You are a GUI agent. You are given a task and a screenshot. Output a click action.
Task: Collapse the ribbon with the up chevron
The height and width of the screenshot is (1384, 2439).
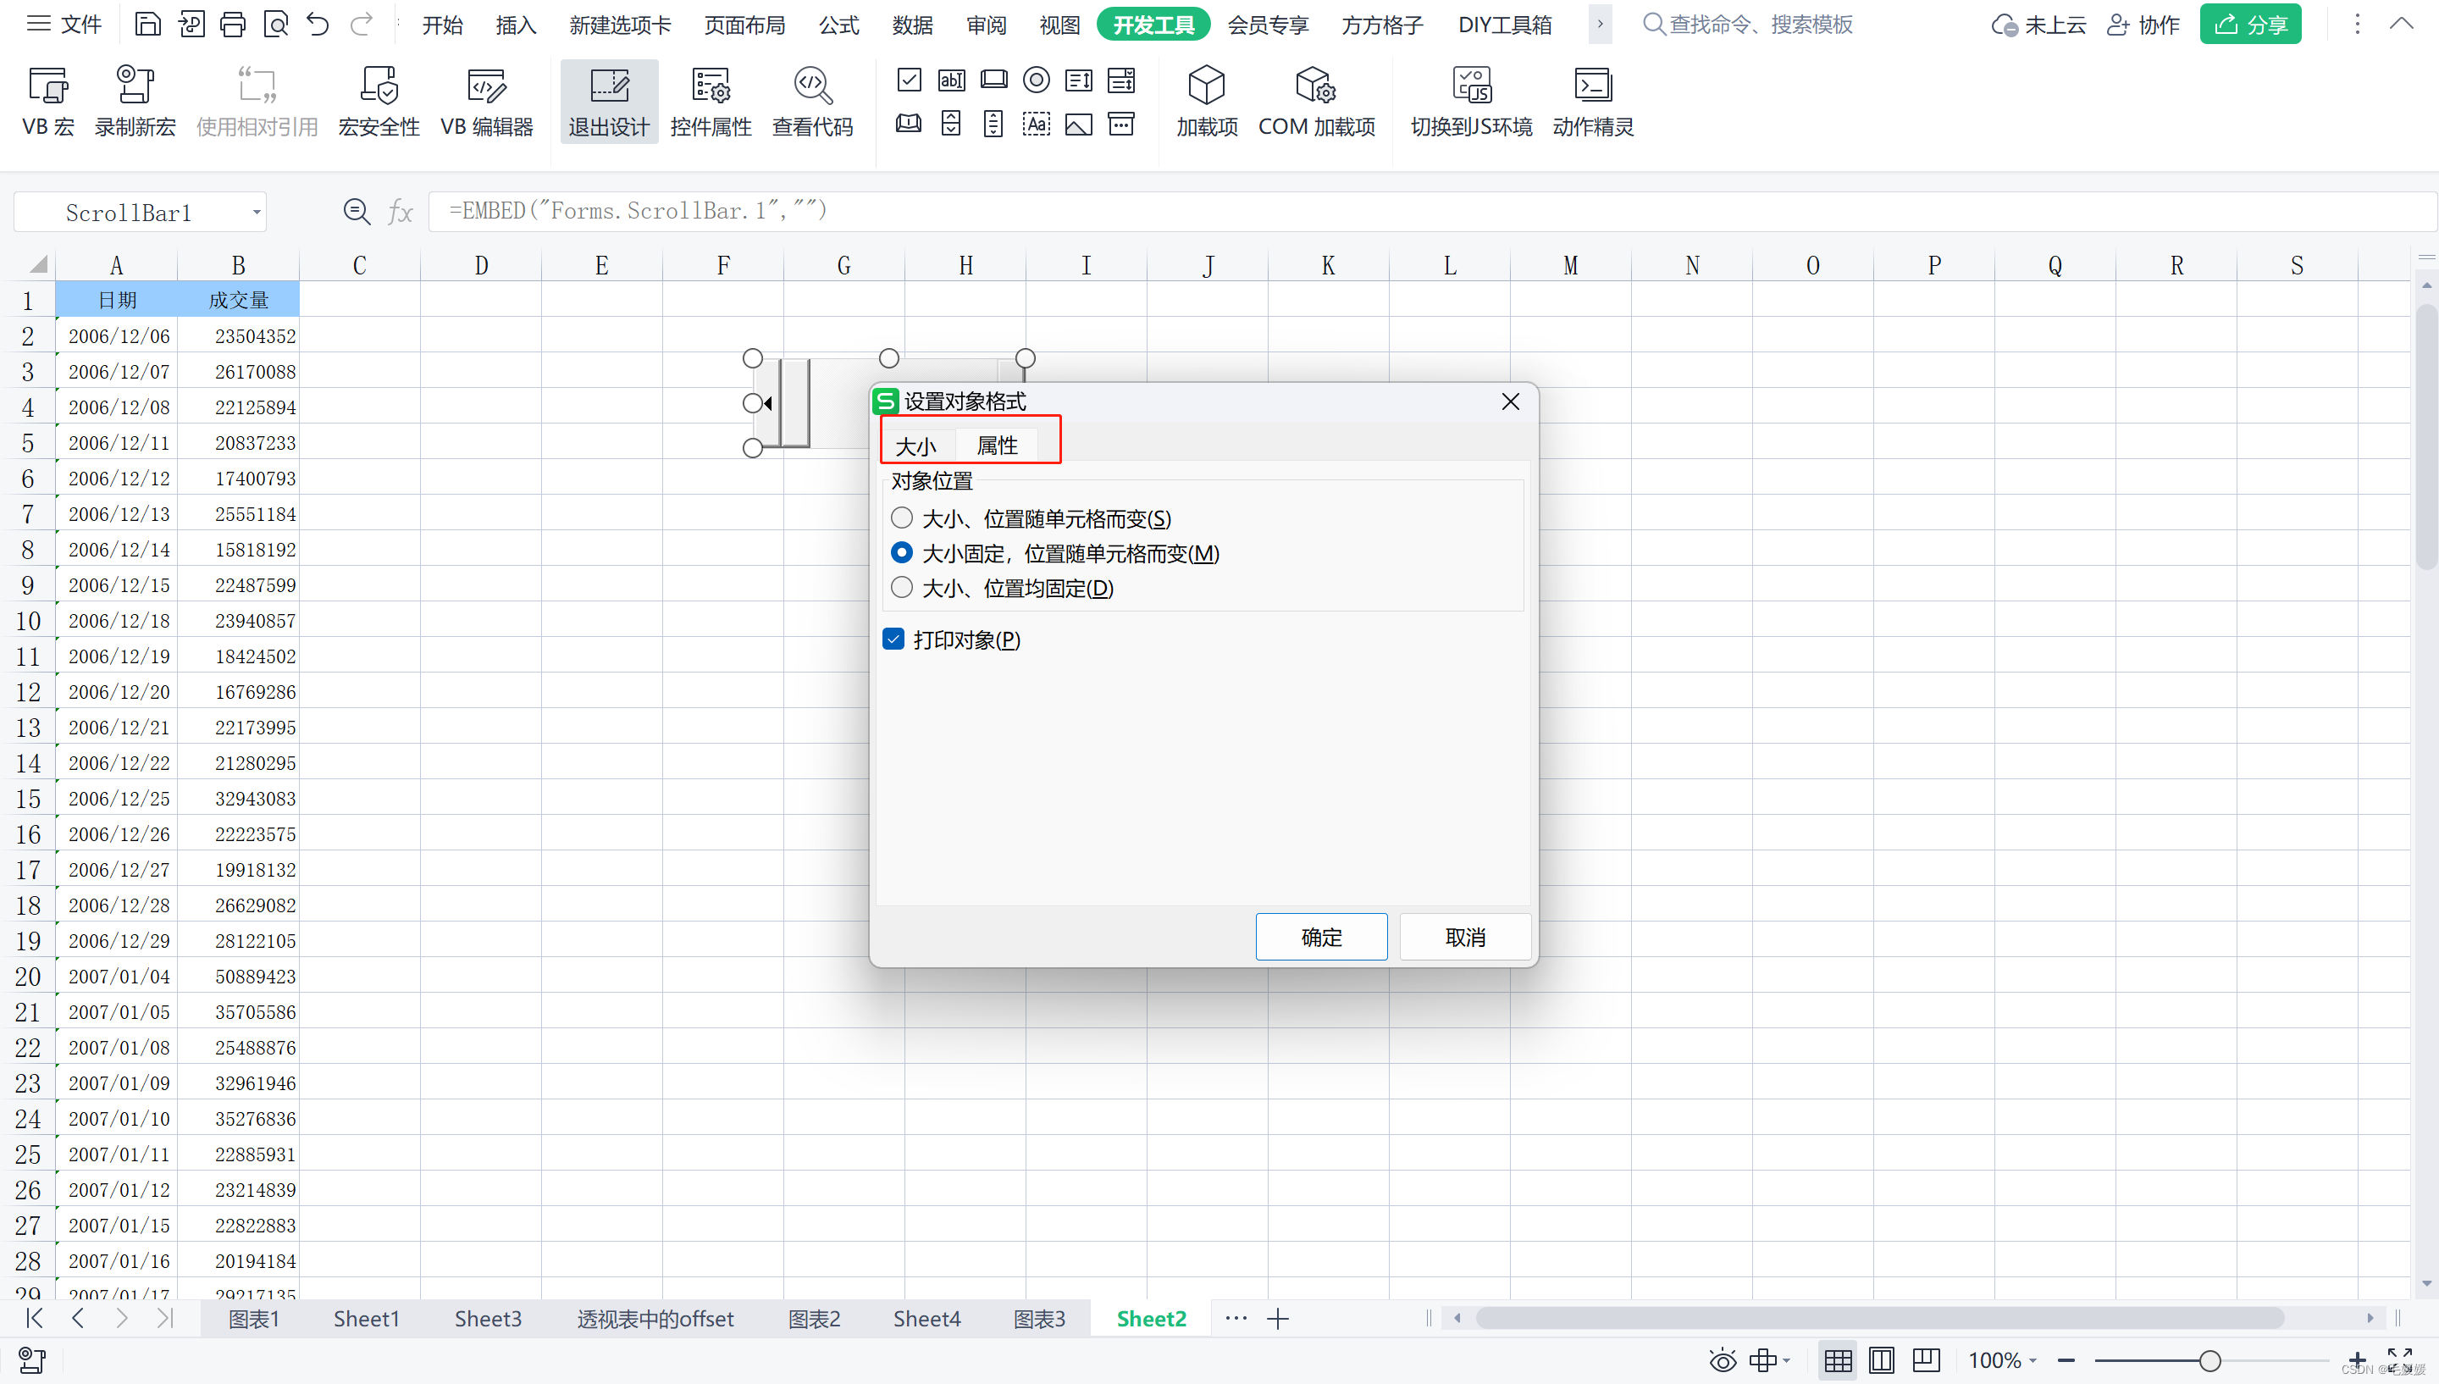[2401, 25]
